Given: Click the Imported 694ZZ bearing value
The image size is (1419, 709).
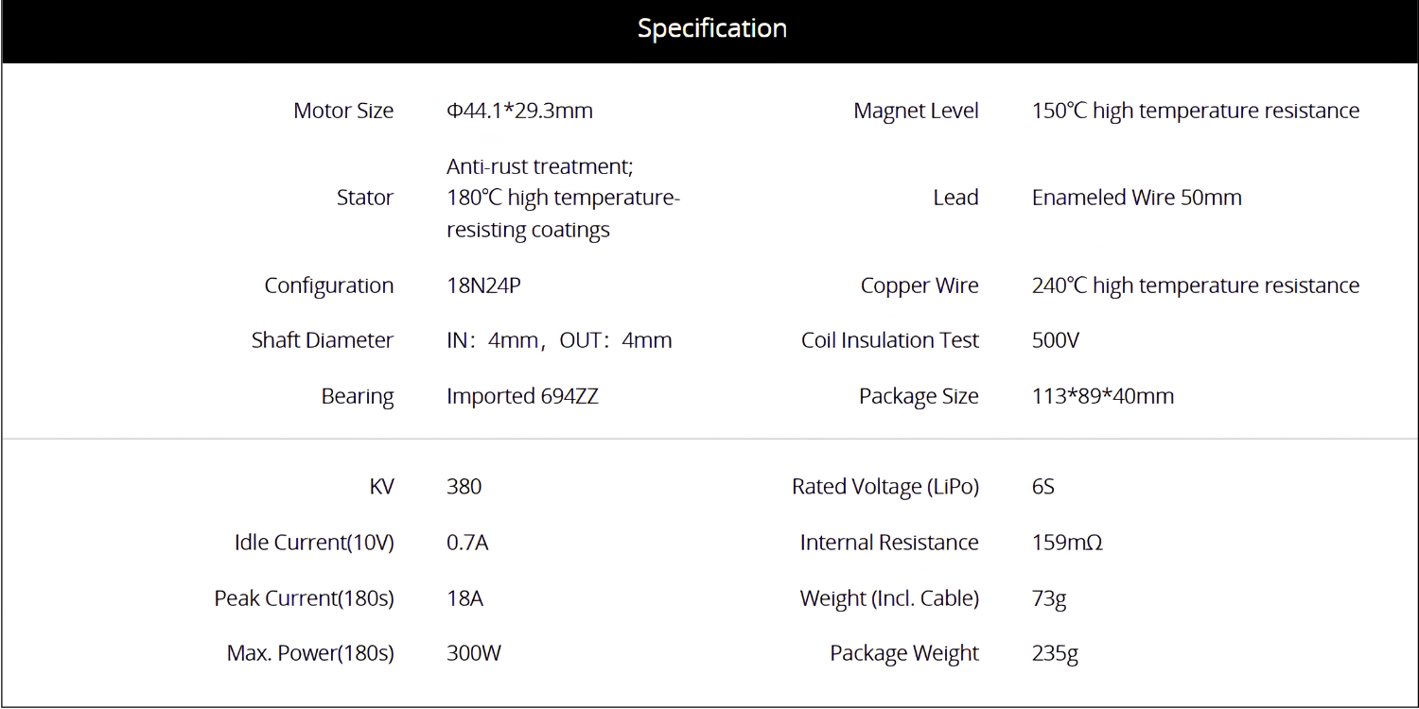Looking at the screenshot, I should pos(522,396).
